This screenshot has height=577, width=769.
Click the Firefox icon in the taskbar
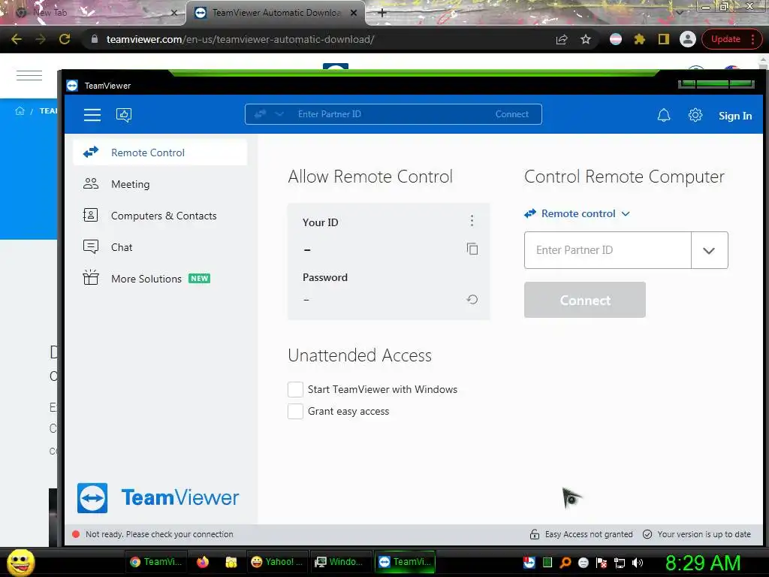[x=203, y=562]
